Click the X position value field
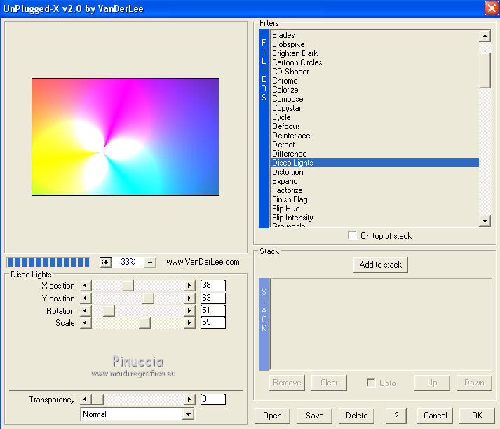 pyautogui.click(x=213, y=285)
